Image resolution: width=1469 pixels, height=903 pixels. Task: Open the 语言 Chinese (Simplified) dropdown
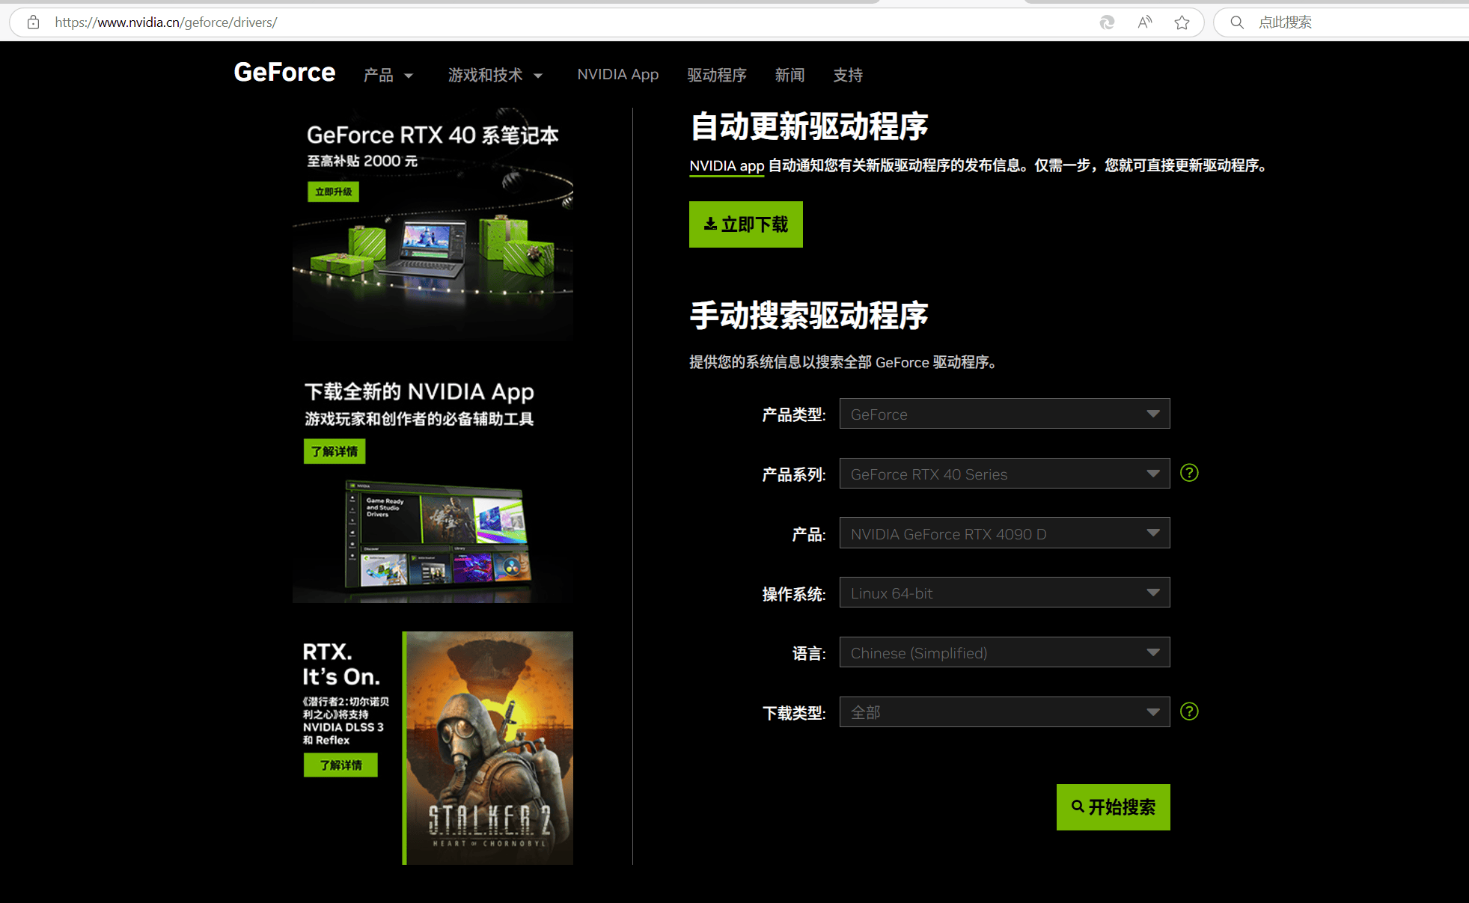pos(1004,652)
